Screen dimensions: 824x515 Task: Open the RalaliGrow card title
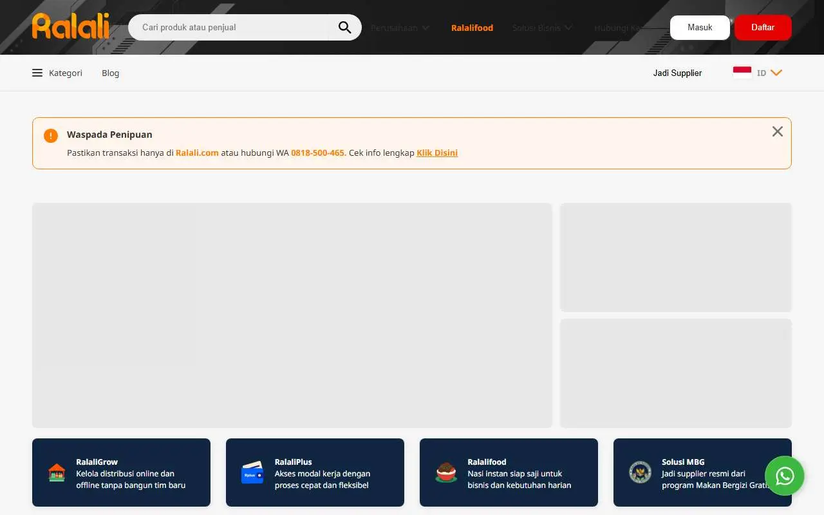pos(97,462)
